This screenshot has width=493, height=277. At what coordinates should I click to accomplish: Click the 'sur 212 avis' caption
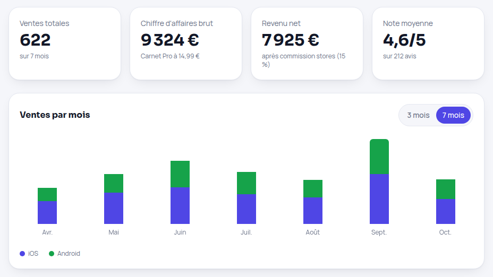399,56
